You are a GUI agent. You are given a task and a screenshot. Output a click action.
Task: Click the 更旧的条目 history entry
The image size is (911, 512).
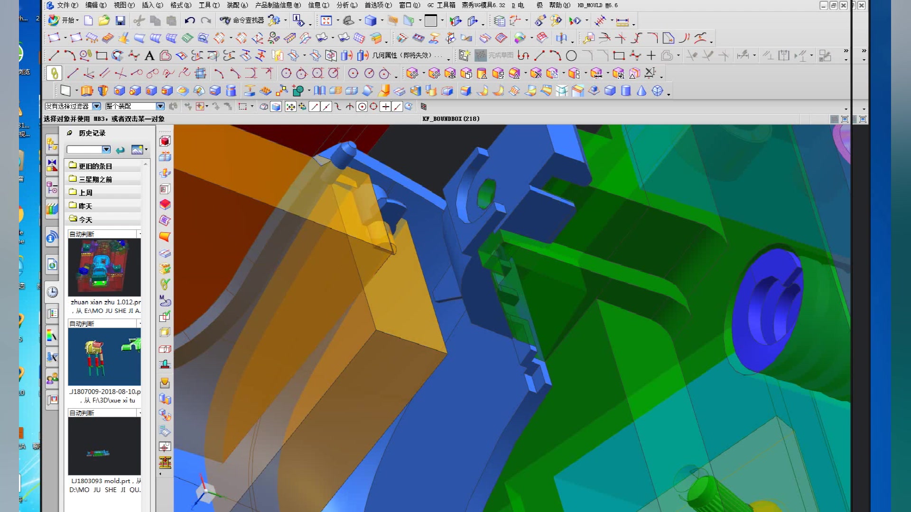click(x=95, y=166)
